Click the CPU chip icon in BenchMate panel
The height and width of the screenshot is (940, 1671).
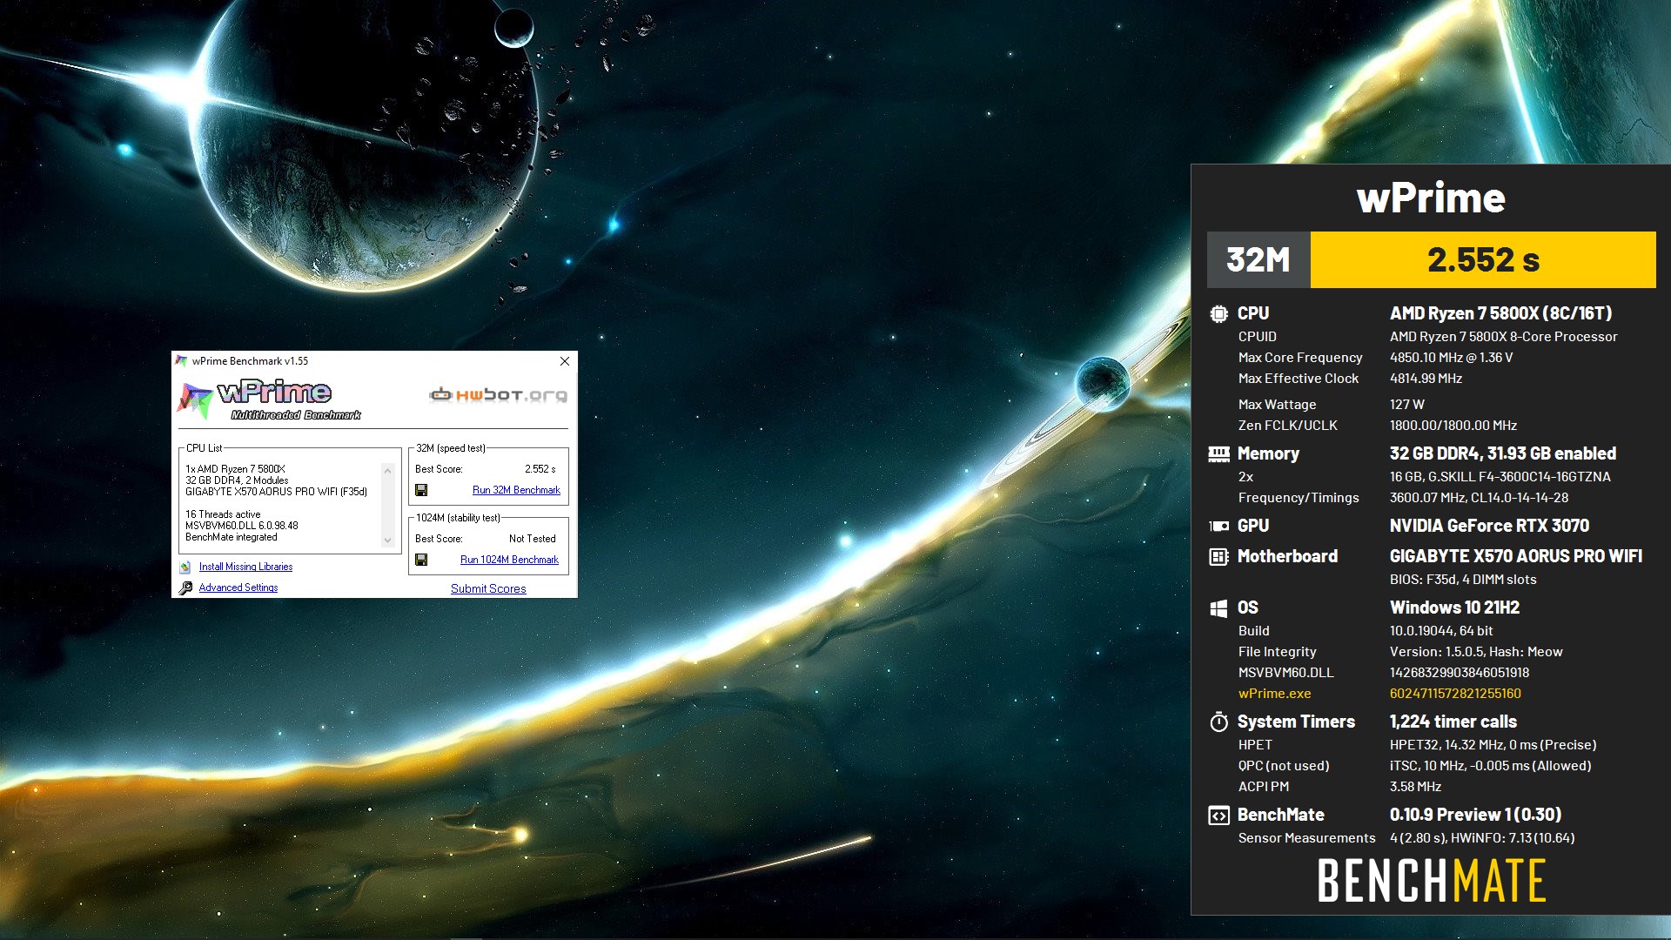pyautogui.click(x=1218, y=313)
